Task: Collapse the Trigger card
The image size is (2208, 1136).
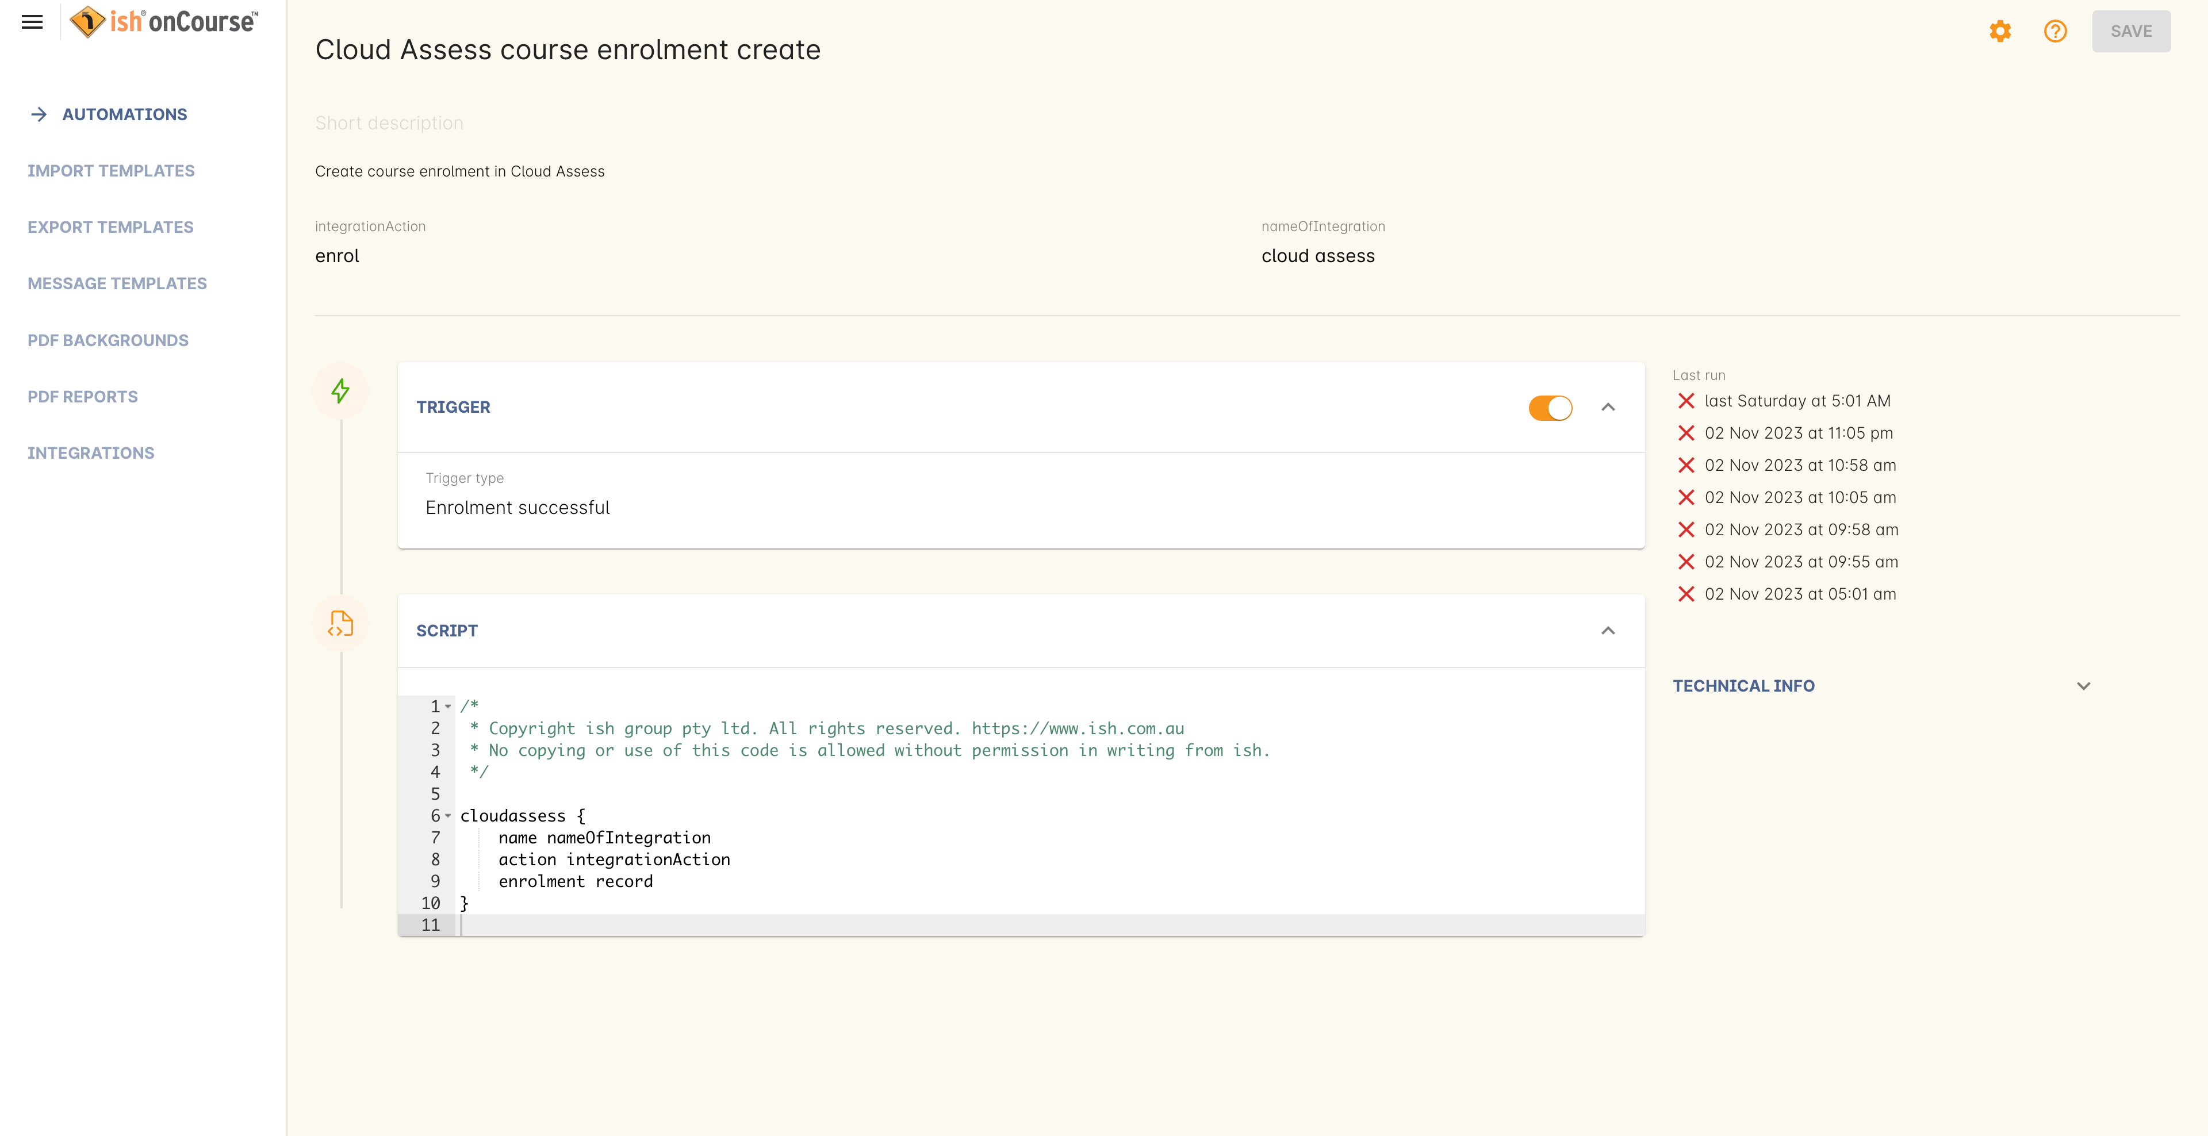Action: coord(1608,408)
